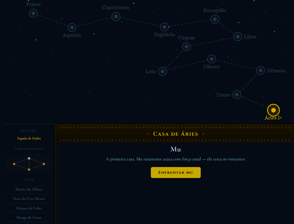Click the guardian name Mu
294x224 pixels.
pos(176,149)
